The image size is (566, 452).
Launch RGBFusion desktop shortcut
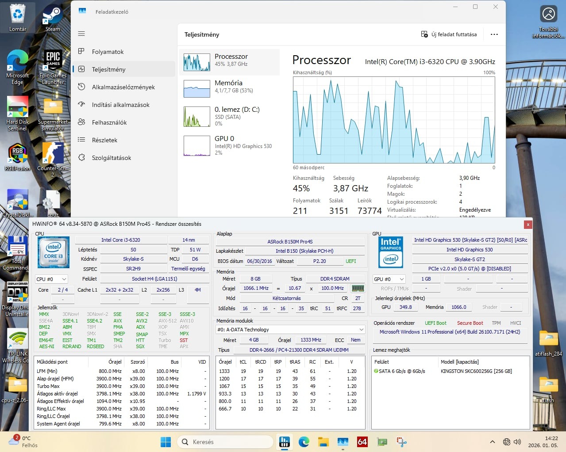[x=17, y=157]
